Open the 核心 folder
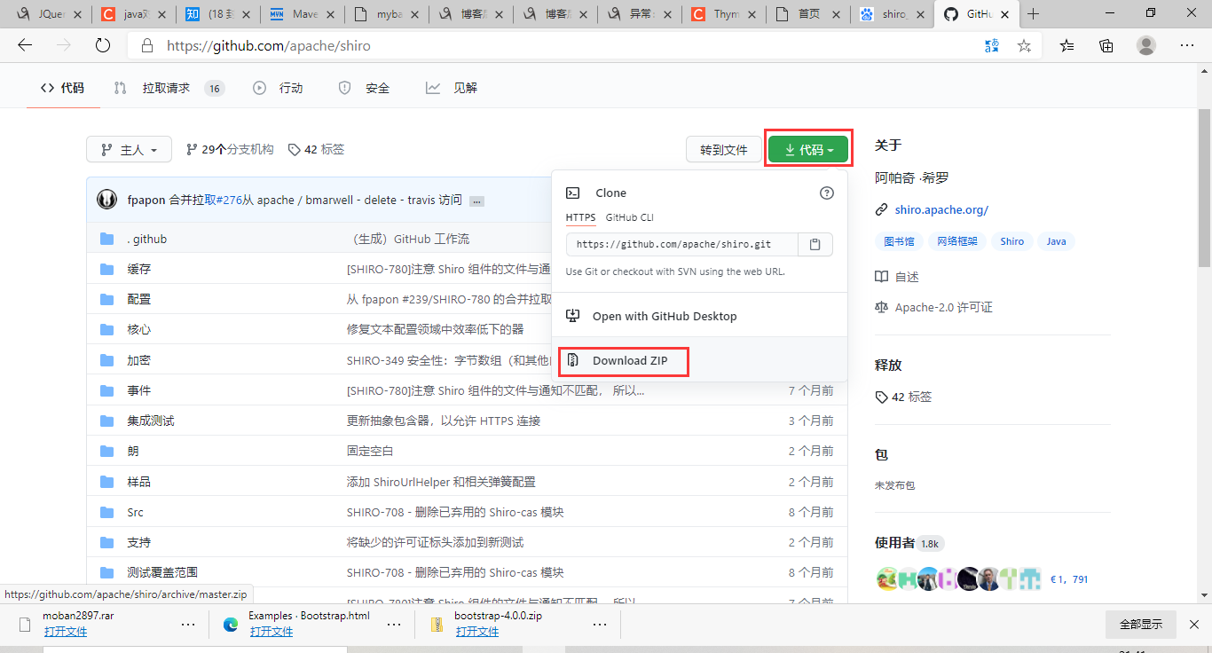1212x653 pixels. pyautogui.click(x=138, y=329)
